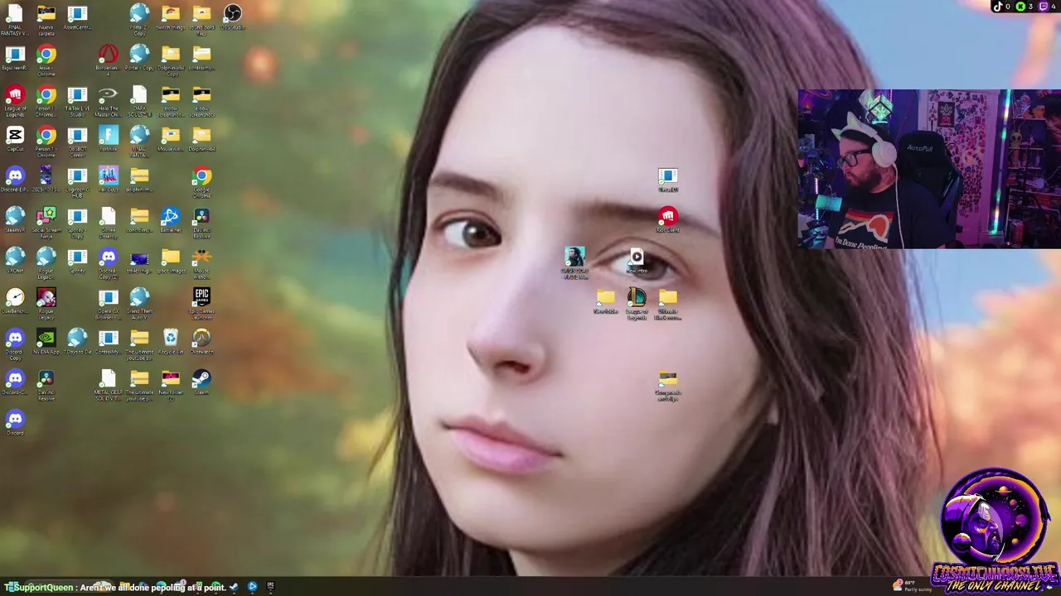Open the Google Chrome desktop shortcut
The width and height of the screenshot is (1061, 596).
click(201, 175)
